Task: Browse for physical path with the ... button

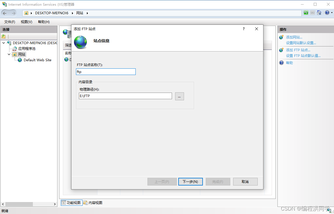Action: tap(179, 96)
